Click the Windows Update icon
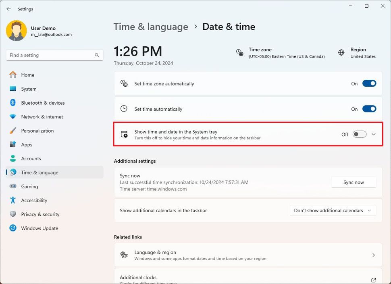Screen dimensions: 391x284 point(12,228)
